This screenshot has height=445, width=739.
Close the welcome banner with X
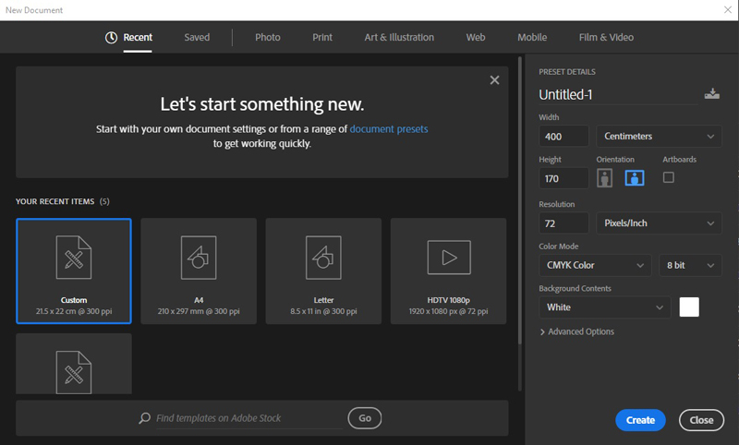click(494, 80)
